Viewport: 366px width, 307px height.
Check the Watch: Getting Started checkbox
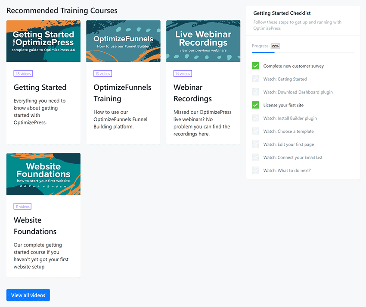tap(256, 79)
